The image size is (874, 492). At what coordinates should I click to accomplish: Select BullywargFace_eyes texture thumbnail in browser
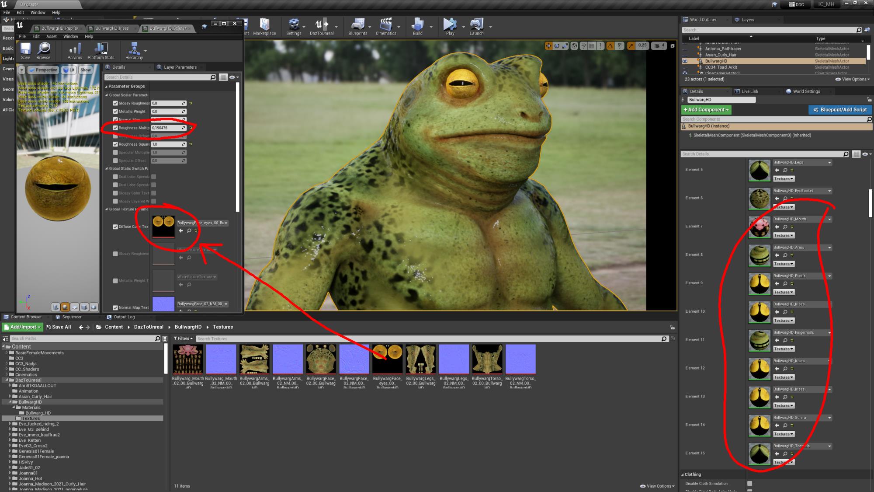[x=387, y=359]
